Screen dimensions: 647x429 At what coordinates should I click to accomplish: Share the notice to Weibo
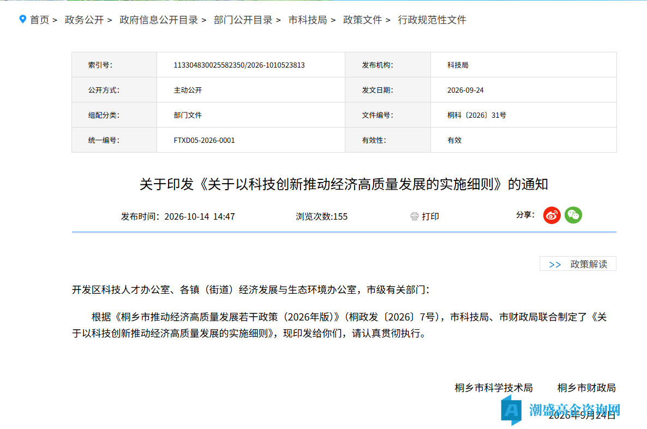(552, 215)
